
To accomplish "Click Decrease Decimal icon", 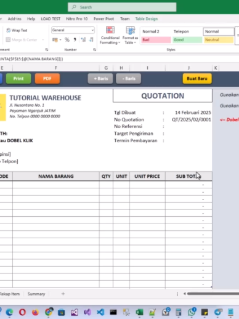I will (91, 39).
